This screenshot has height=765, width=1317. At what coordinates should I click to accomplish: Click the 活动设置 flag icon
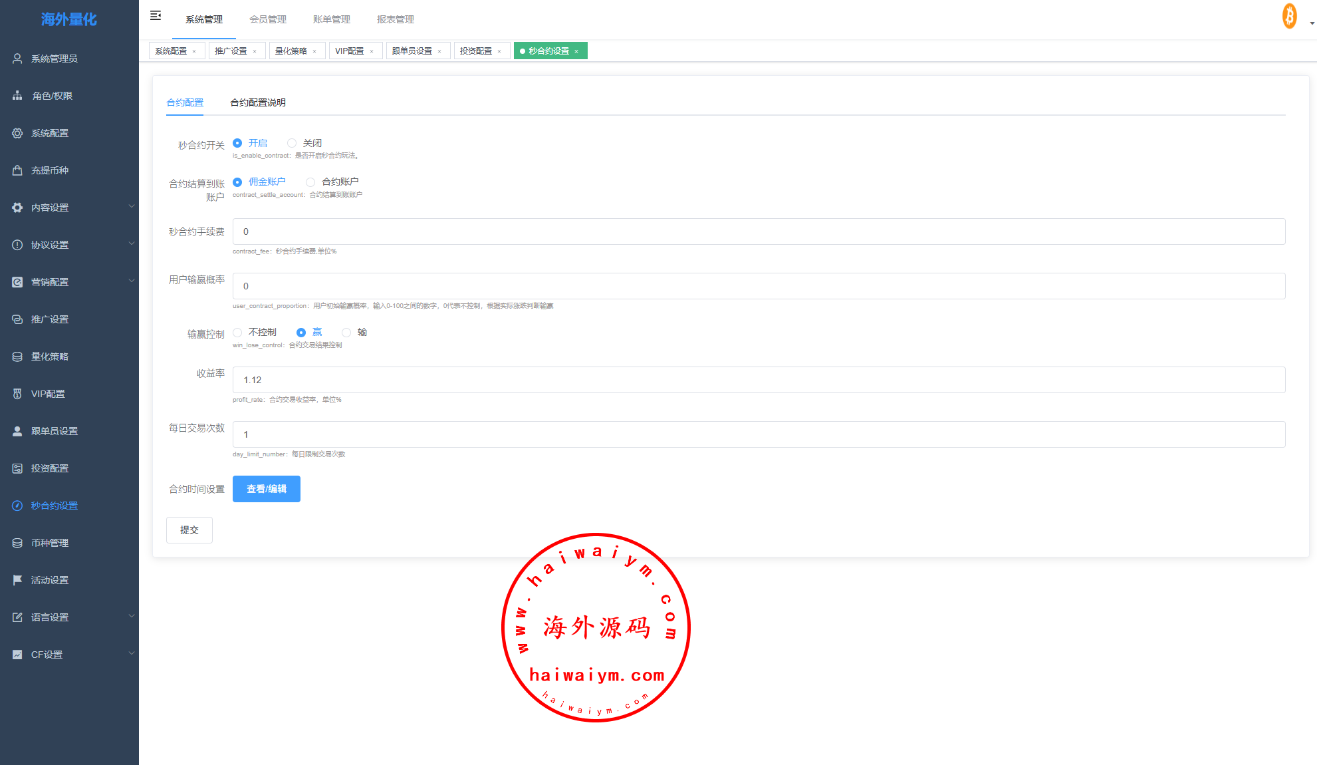[17, 580]
